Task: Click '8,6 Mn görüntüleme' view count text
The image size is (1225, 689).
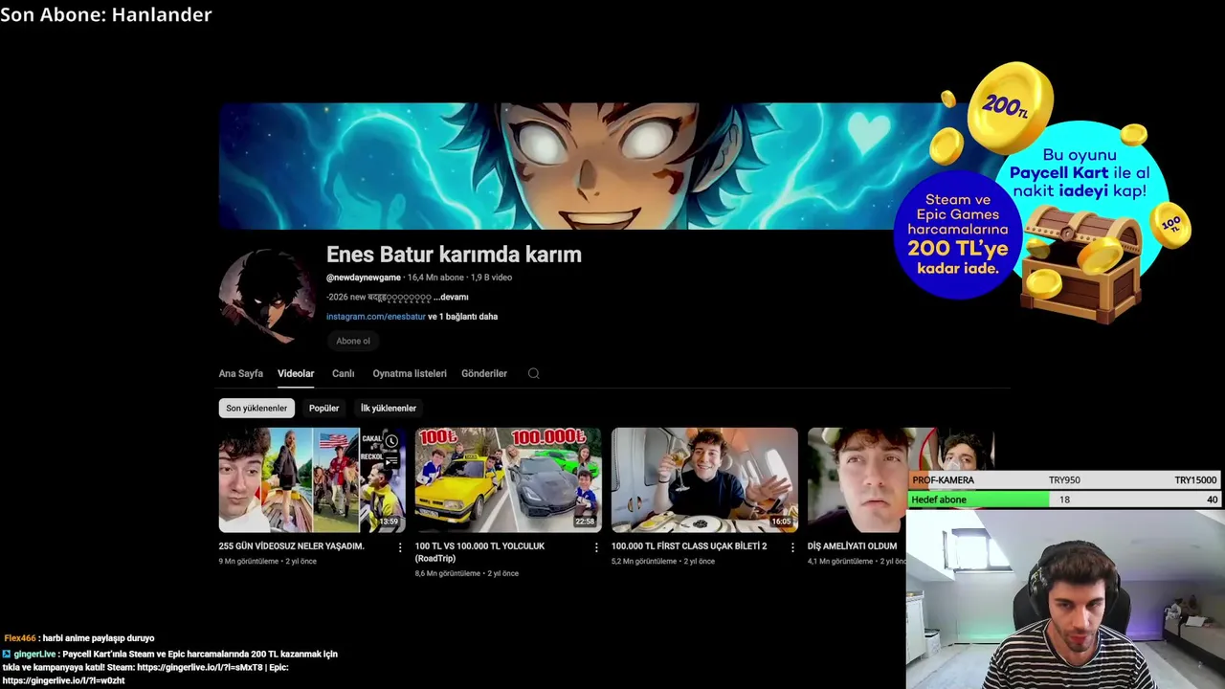Action: click(449, 574)
